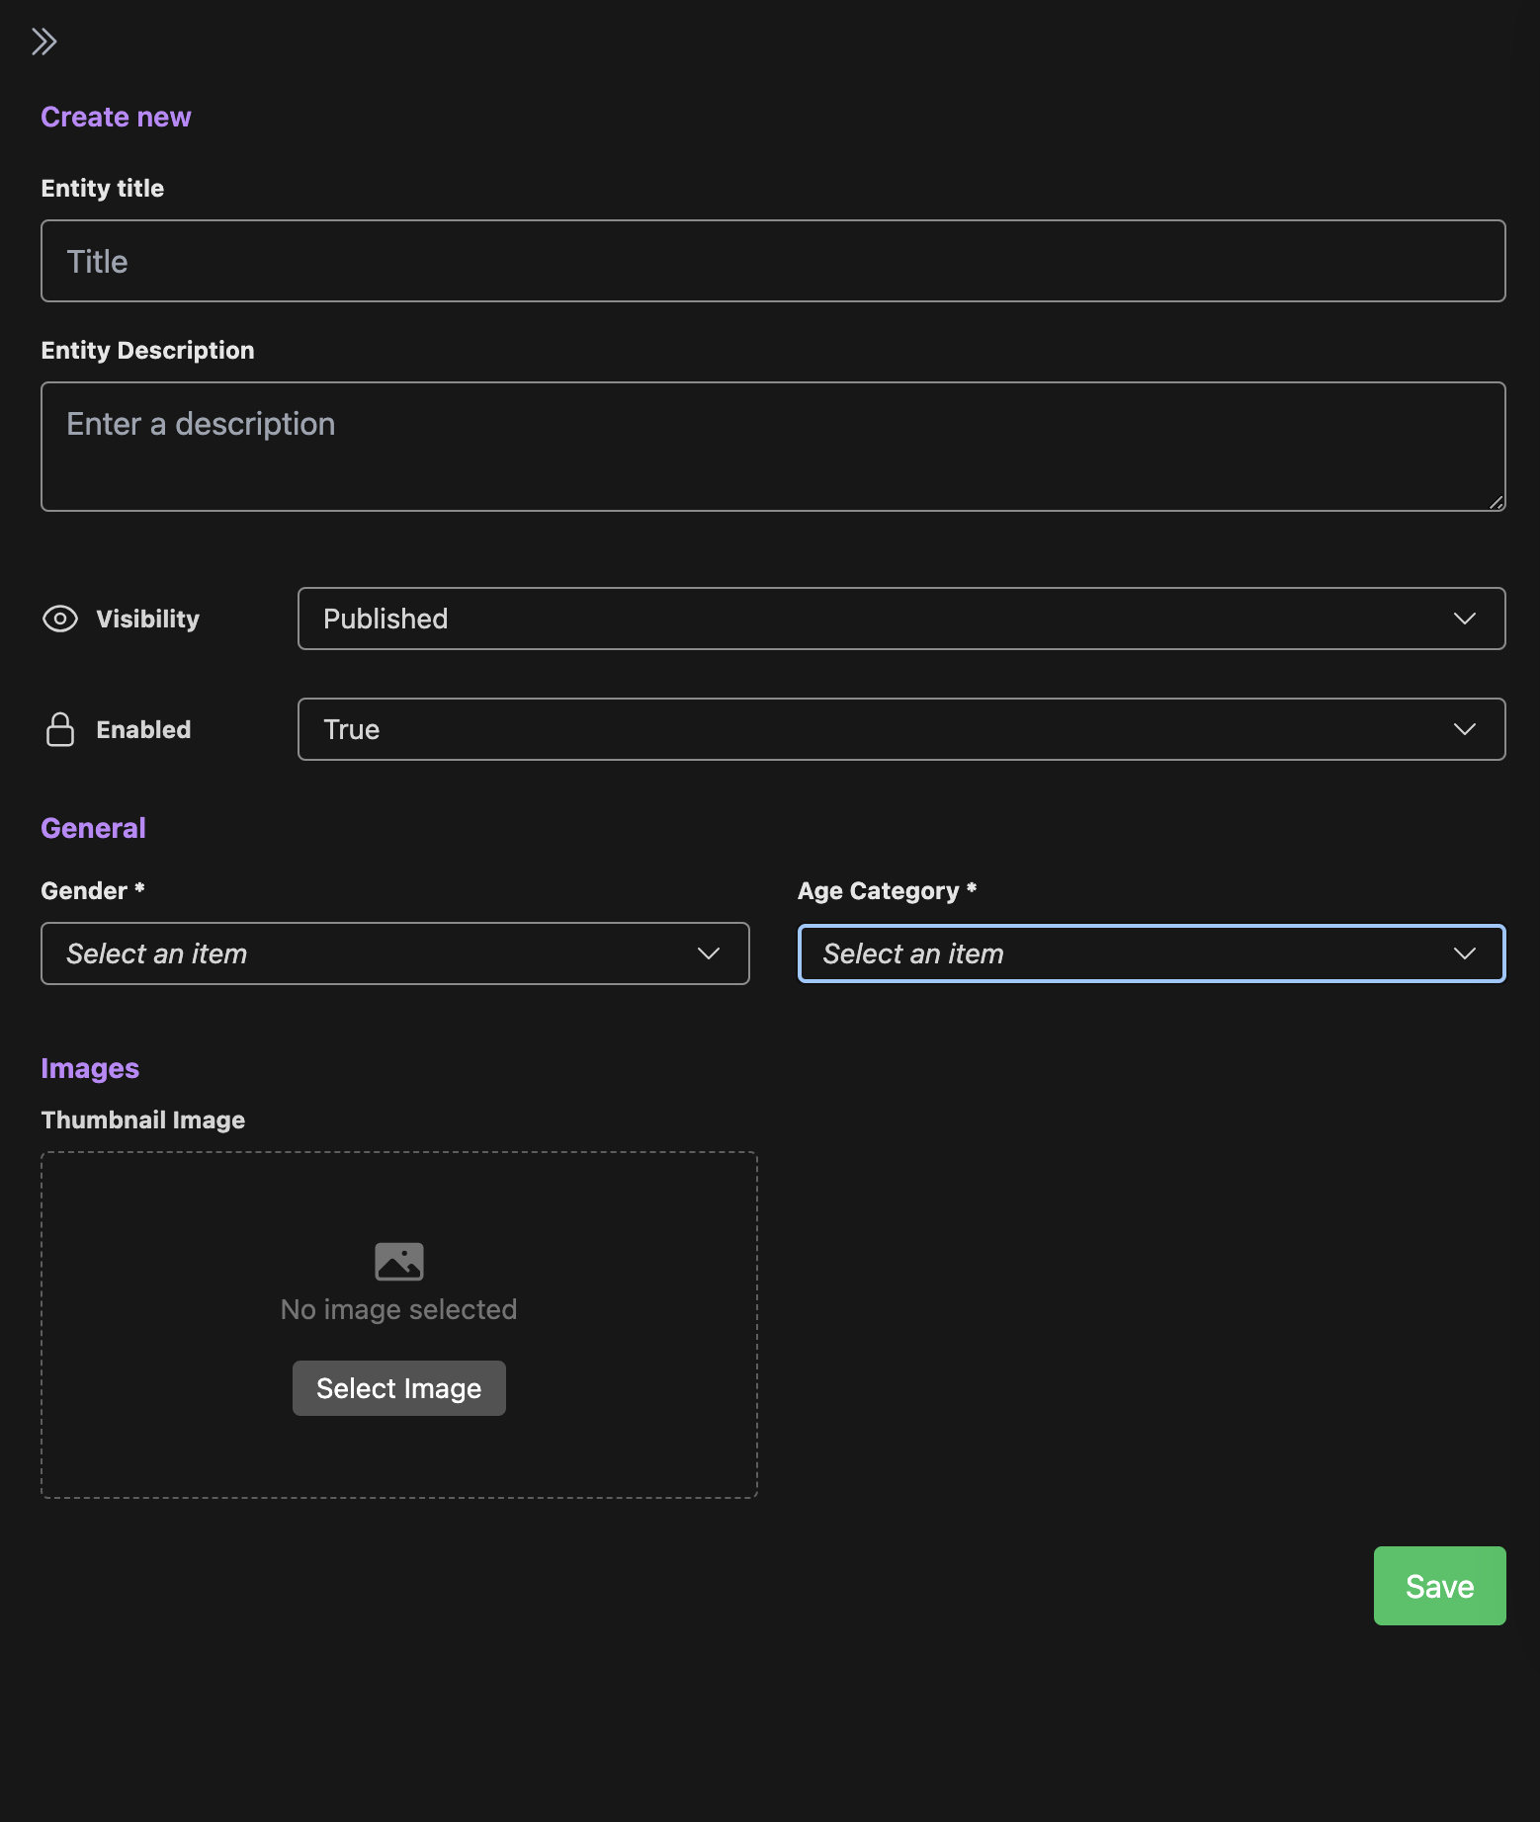This screenshot has width=1540, height=1822.
Task: Click the eye icon beside Visibility
Action: (x=60, y=619)
